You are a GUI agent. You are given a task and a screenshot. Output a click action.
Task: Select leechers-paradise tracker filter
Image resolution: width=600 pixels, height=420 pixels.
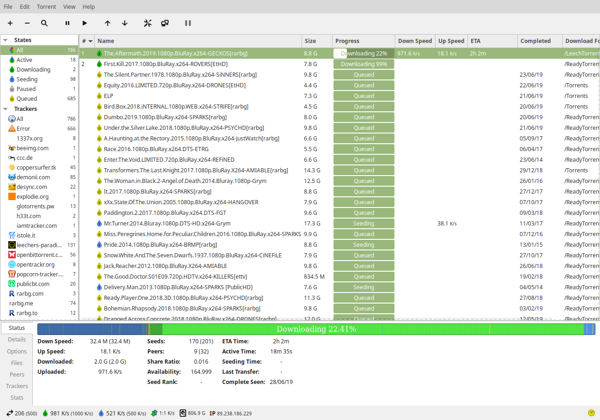click(x=39, y=245)
